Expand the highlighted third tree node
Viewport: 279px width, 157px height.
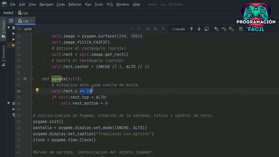click(14, 45)
